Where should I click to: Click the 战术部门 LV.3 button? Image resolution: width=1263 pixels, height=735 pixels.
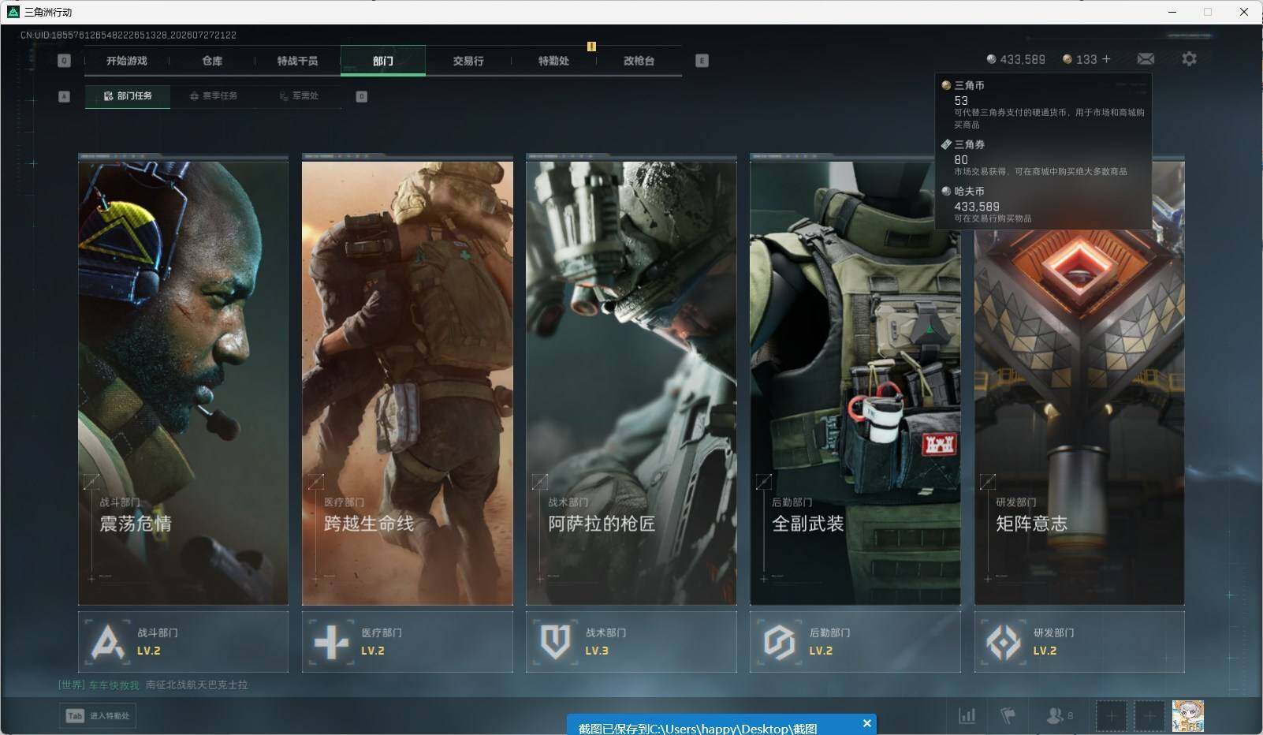coord(631,642)
